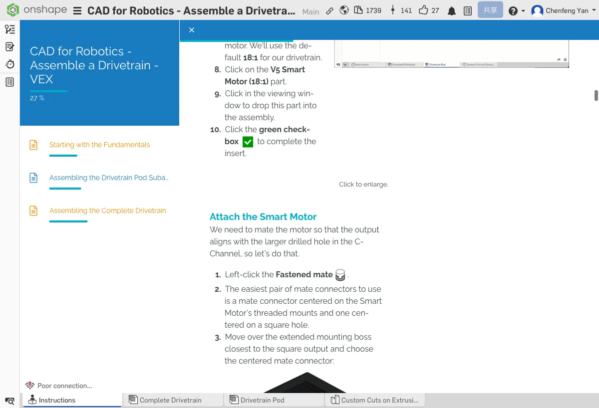
Task: Click the search tabs icon at bottom-left
Action: click(x=9, y=401)
